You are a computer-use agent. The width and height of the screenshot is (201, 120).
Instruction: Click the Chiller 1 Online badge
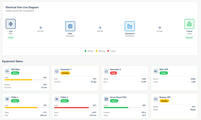point(15,101)
